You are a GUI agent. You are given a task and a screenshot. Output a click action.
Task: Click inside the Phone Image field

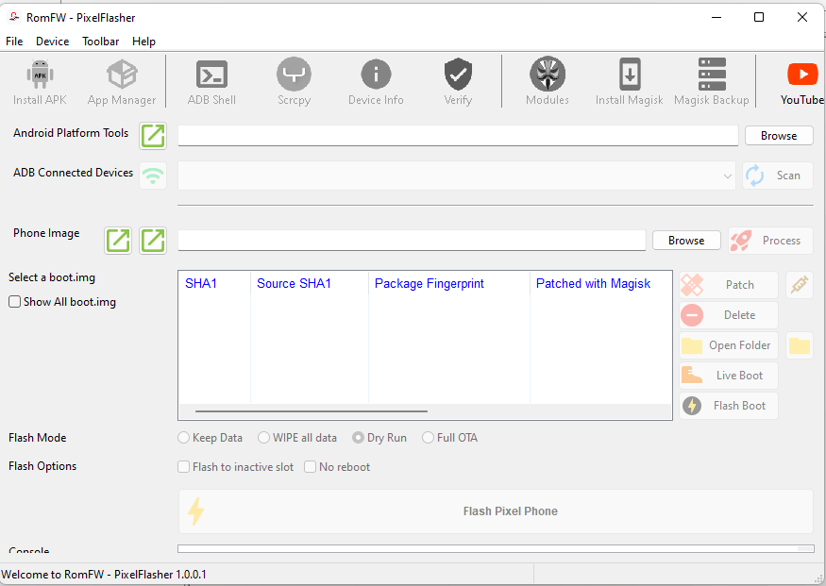tap(411, 240)
